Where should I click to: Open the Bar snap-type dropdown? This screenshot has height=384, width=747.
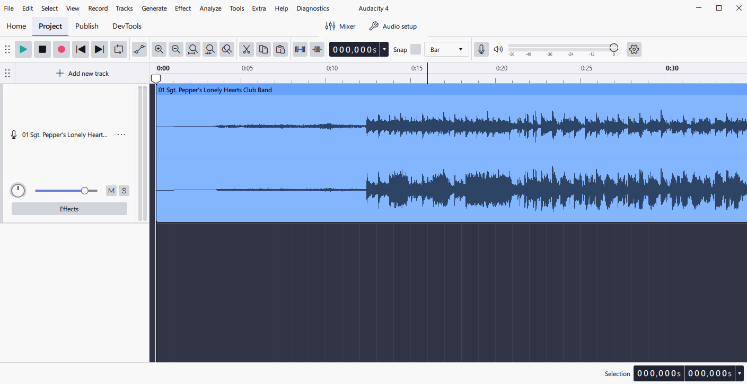(446, 49)
